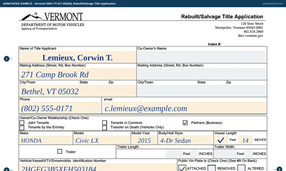The height and width of the screenshot is (171, 286).
Task: Click the Vessel Length Feet field with checkmark
Action: coord(221,140)
